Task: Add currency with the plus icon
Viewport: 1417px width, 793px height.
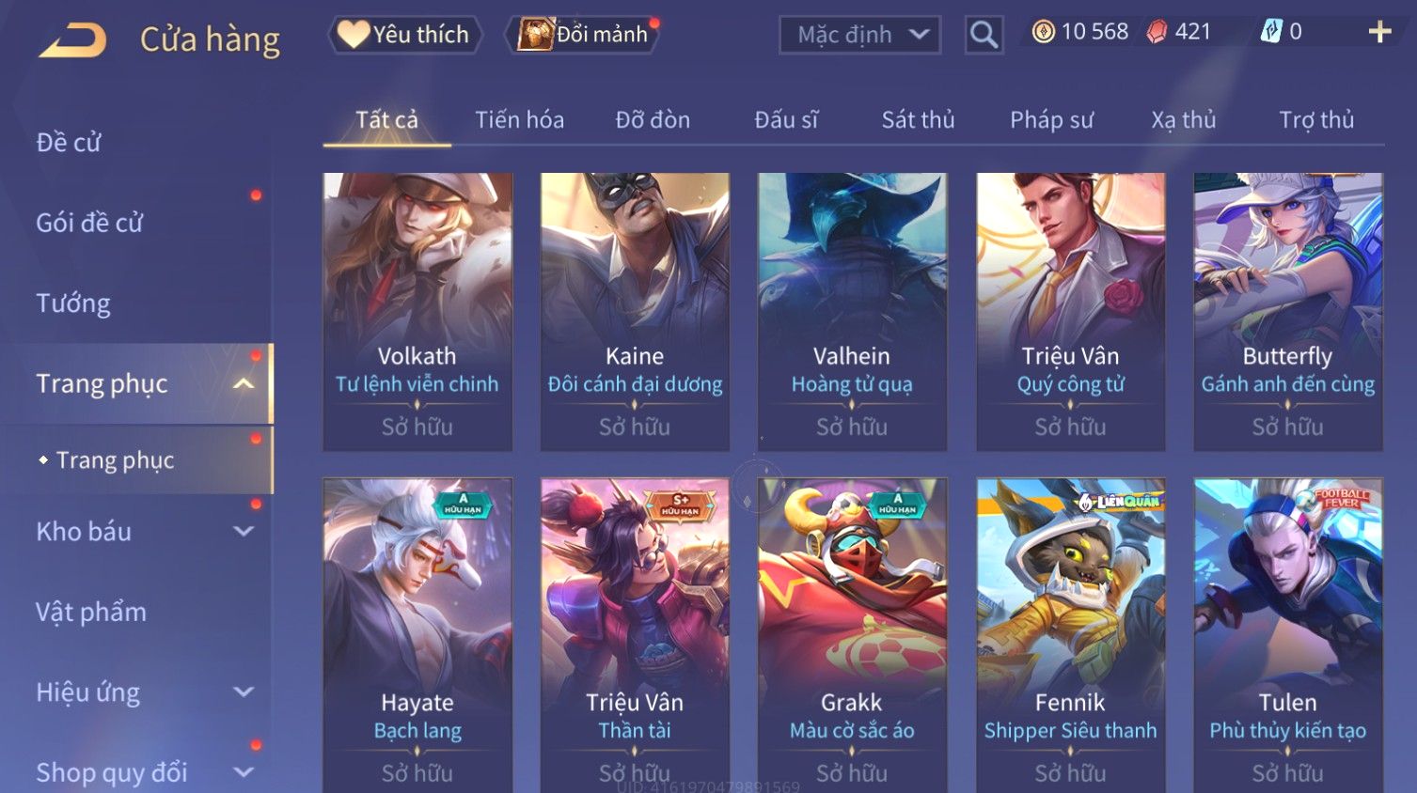Action: 1379,32
